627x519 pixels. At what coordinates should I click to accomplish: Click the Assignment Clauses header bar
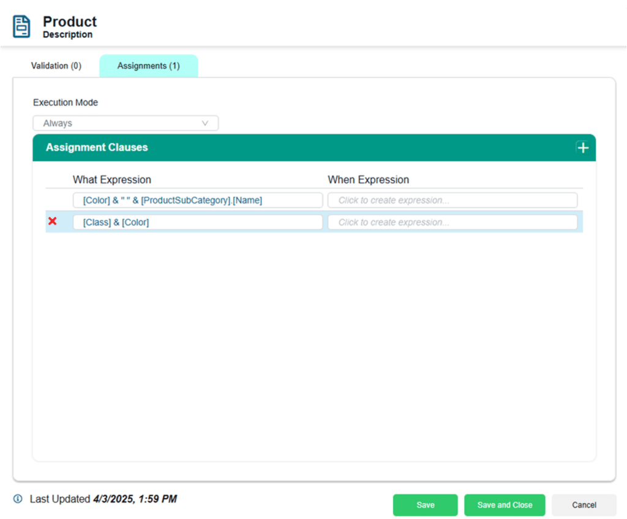tap(314, 147)
